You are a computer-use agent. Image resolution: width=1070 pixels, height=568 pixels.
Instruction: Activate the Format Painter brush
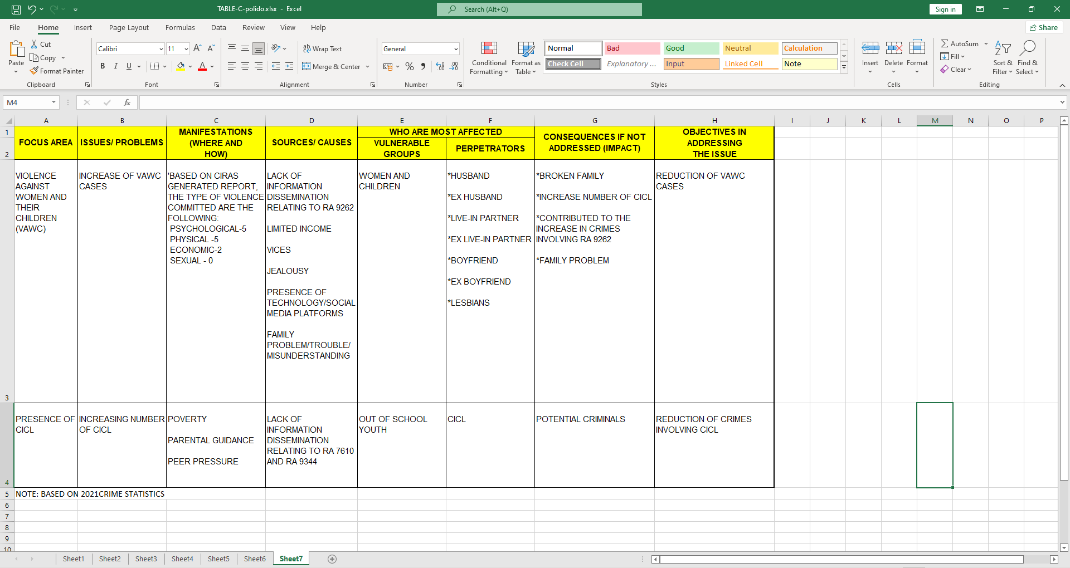[x=57, y=71]
